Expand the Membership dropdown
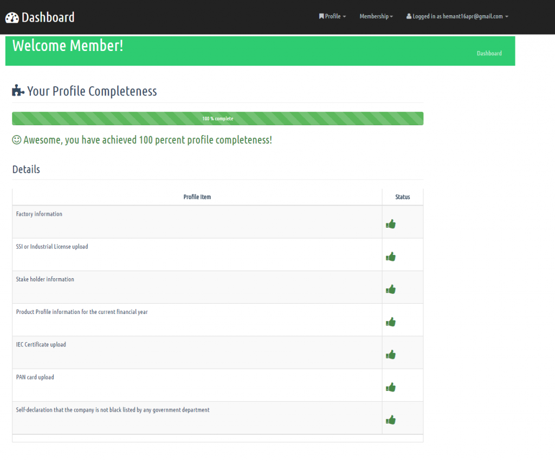This screenshot has height=462, width=555. click(376, 16)
